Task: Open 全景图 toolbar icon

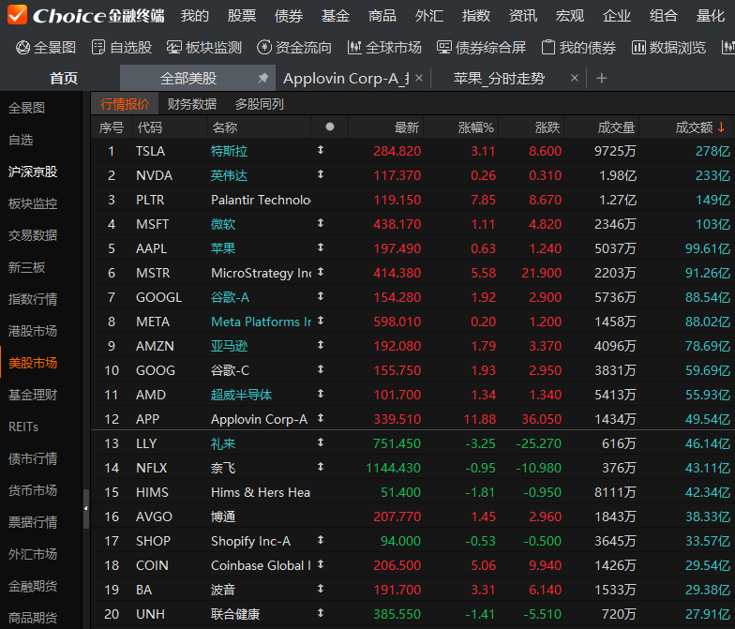Action: pos(22,47)
